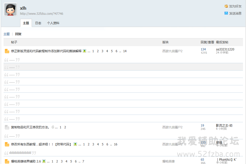Click the 发送消息 envelope icon
246x164 pixels.
(226, 13)
